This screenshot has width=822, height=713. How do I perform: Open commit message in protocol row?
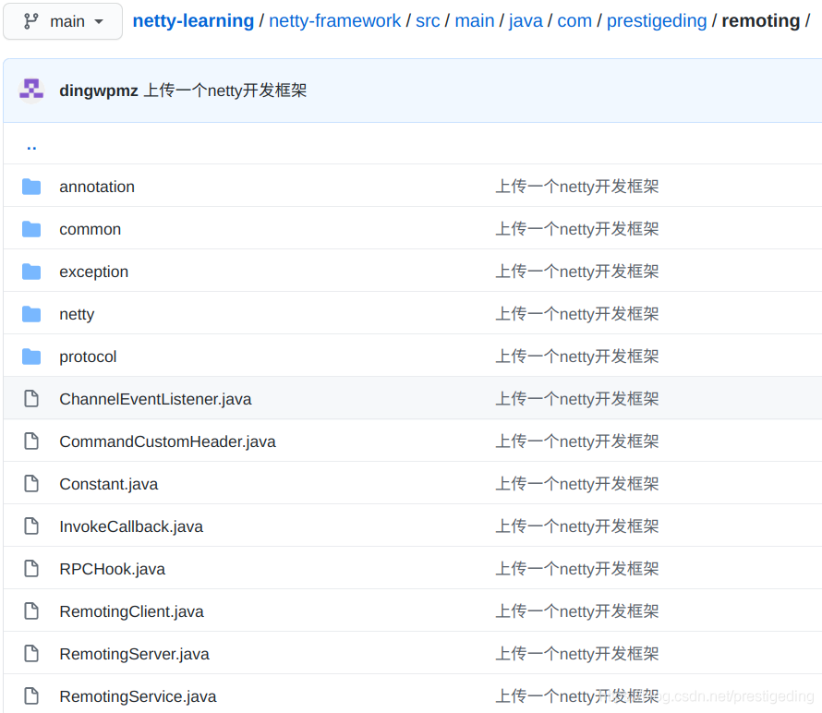pyautogui.click(x=577, y=356)
